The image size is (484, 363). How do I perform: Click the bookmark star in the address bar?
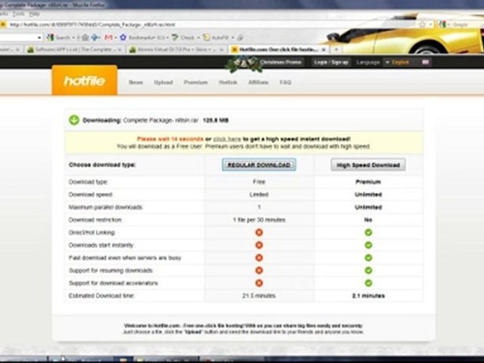coord(422,24)
